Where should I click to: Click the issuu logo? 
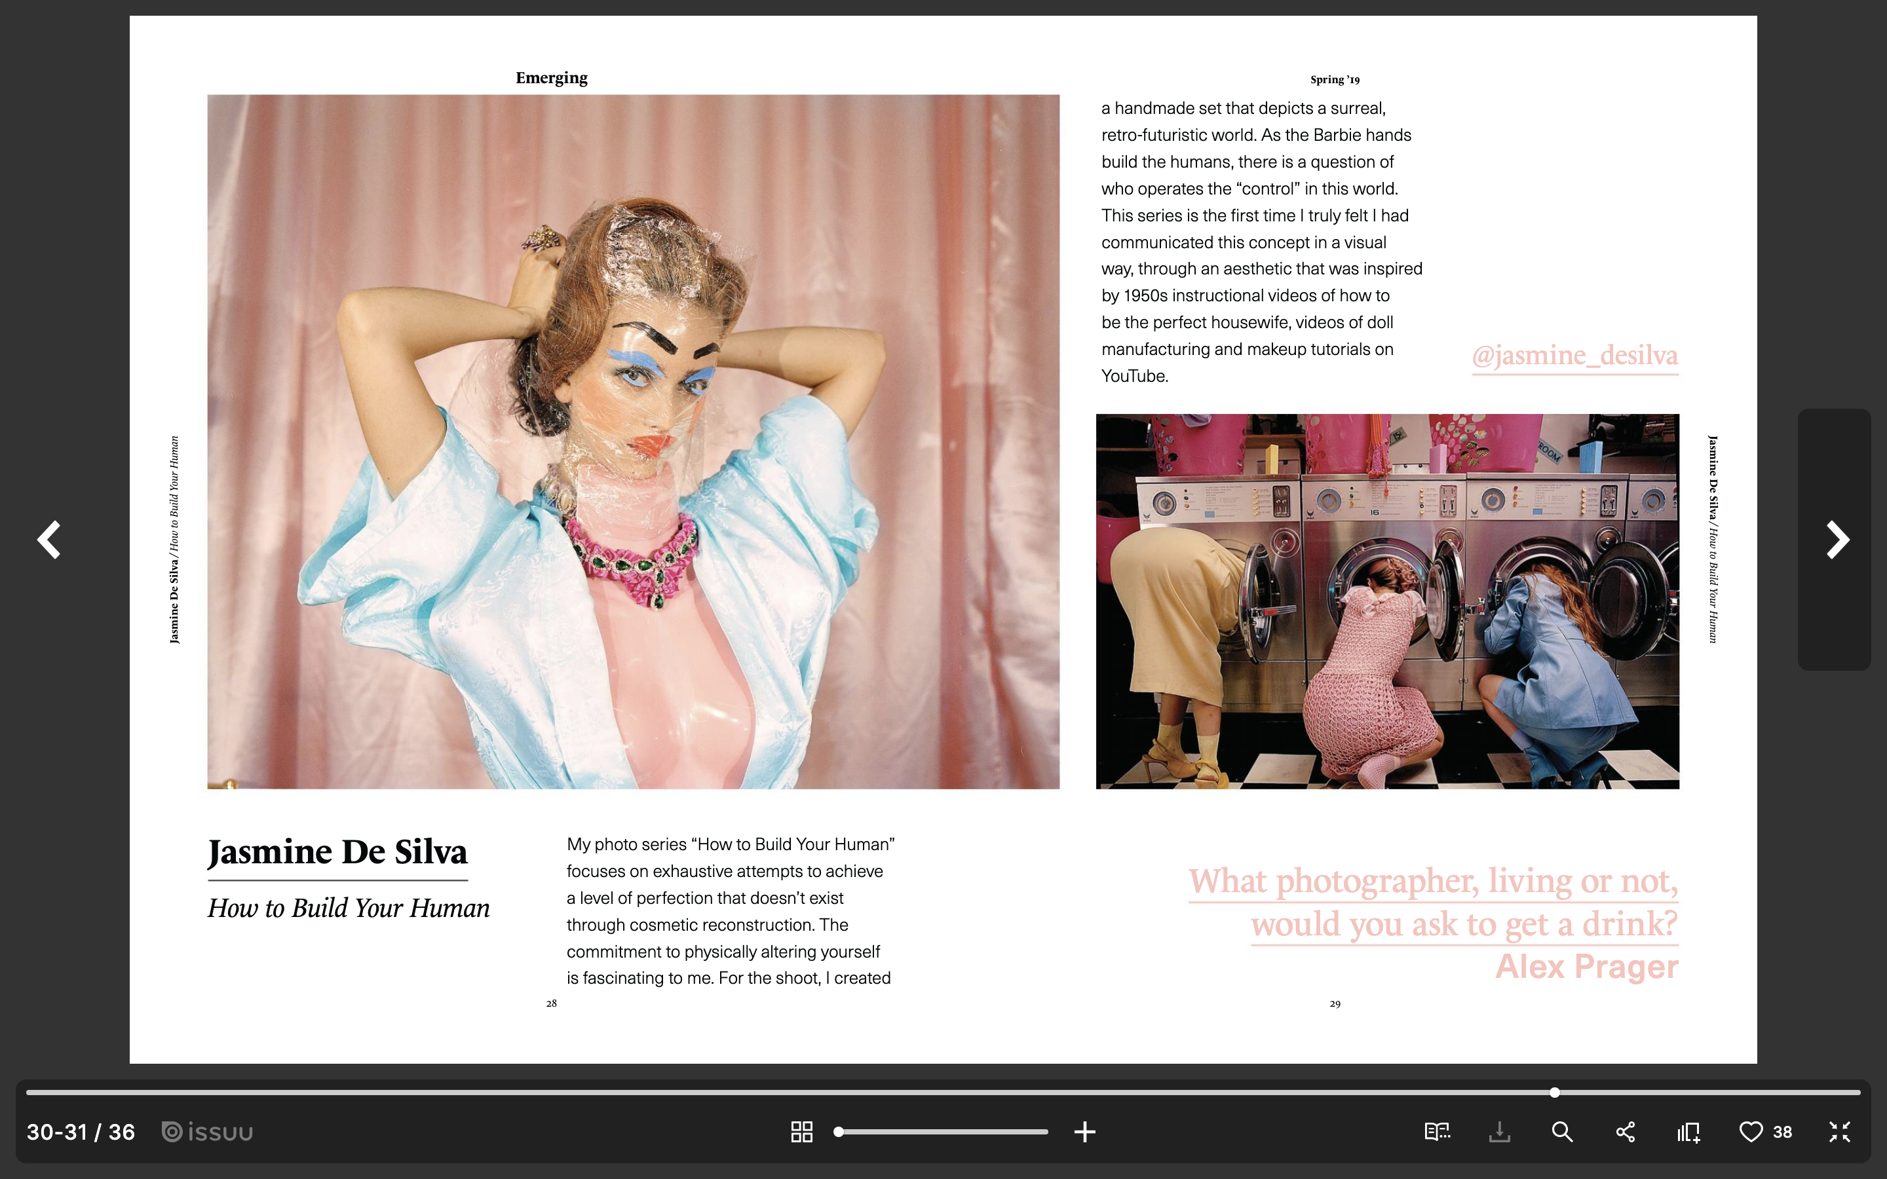[208, 1131]
